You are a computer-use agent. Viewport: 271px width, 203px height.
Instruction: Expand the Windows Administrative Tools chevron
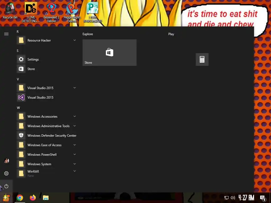click(x=75, y=126)
